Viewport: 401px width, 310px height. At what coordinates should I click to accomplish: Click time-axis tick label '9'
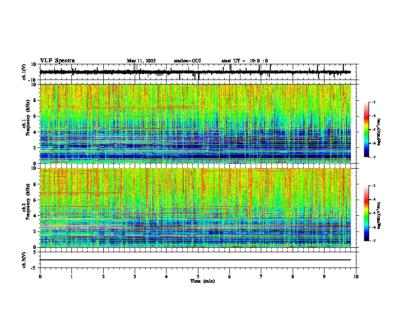324,277
